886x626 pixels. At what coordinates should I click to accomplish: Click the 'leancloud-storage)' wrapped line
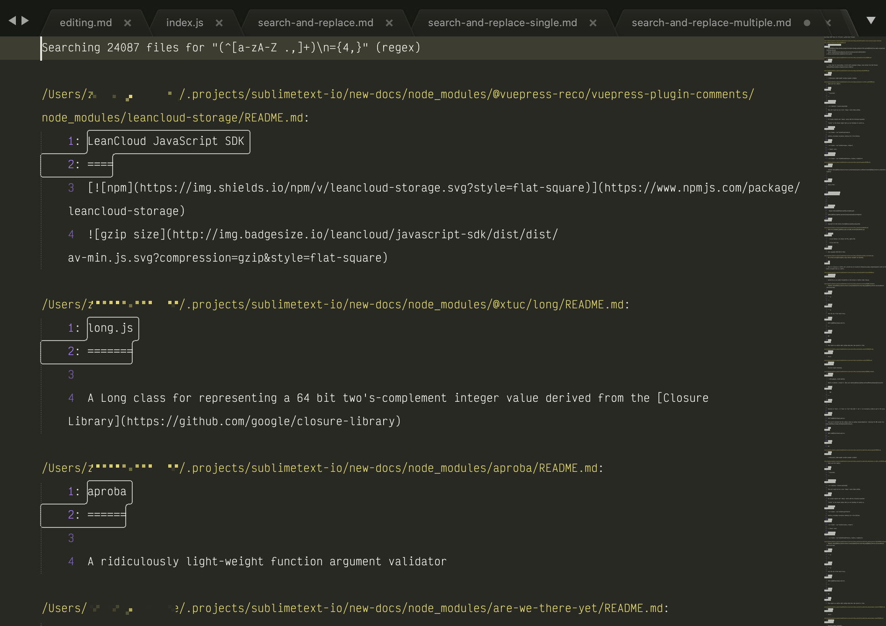point(127,211)
